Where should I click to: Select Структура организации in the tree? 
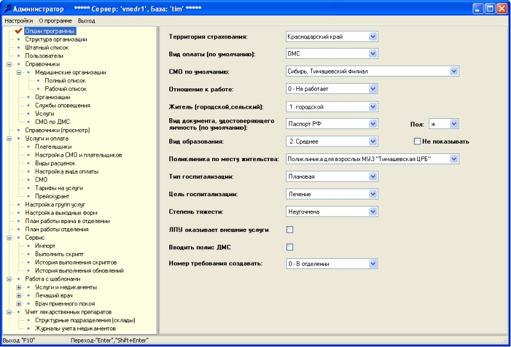pyautogui.click(x=56, y=40)
